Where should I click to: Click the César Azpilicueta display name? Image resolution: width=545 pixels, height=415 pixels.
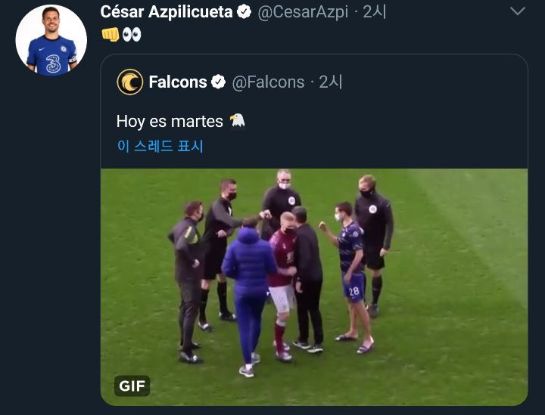click(x=167, y=12)
